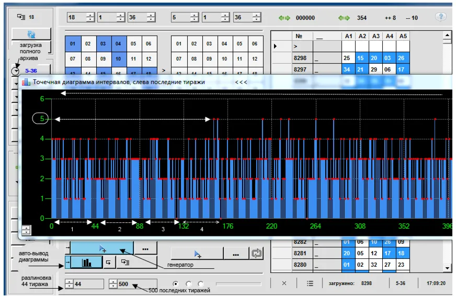Image resolution: width=456 pixels, height=297 pixels.
Task: Select draw row 8280
Action: 340,265
